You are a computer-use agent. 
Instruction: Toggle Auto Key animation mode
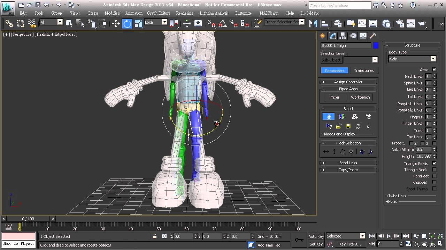316,236
